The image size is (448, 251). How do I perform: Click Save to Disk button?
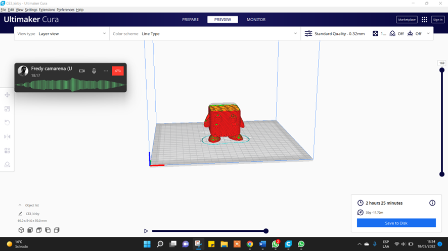pos(396,223)
